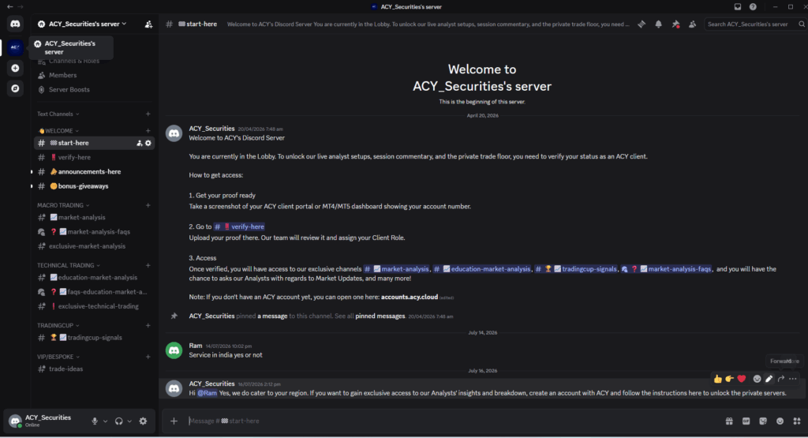Open pinned messages pin icon
808x438 pixels.
[675, 24]
